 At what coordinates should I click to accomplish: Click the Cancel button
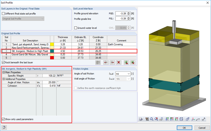(x=202, y=128)
